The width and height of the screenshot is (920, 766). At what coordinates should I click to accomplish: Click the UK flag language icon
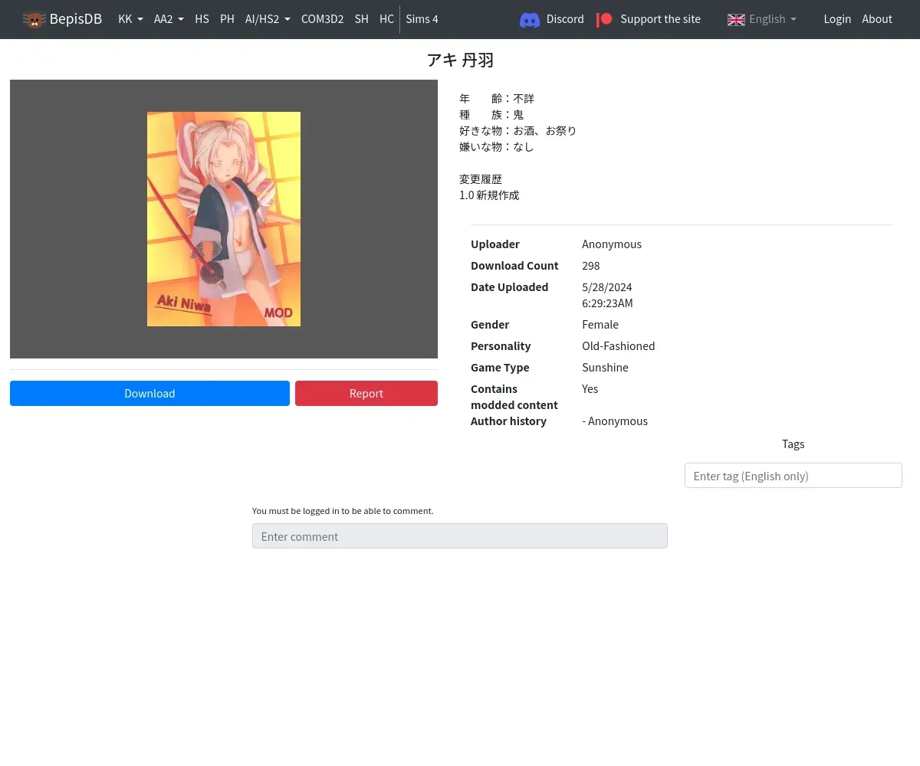(x=736, y=20)
